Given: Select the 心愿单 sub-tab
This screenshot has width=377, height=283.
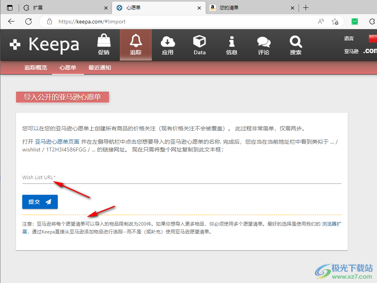Looking at the screenshot, I should tap(68, 68).
